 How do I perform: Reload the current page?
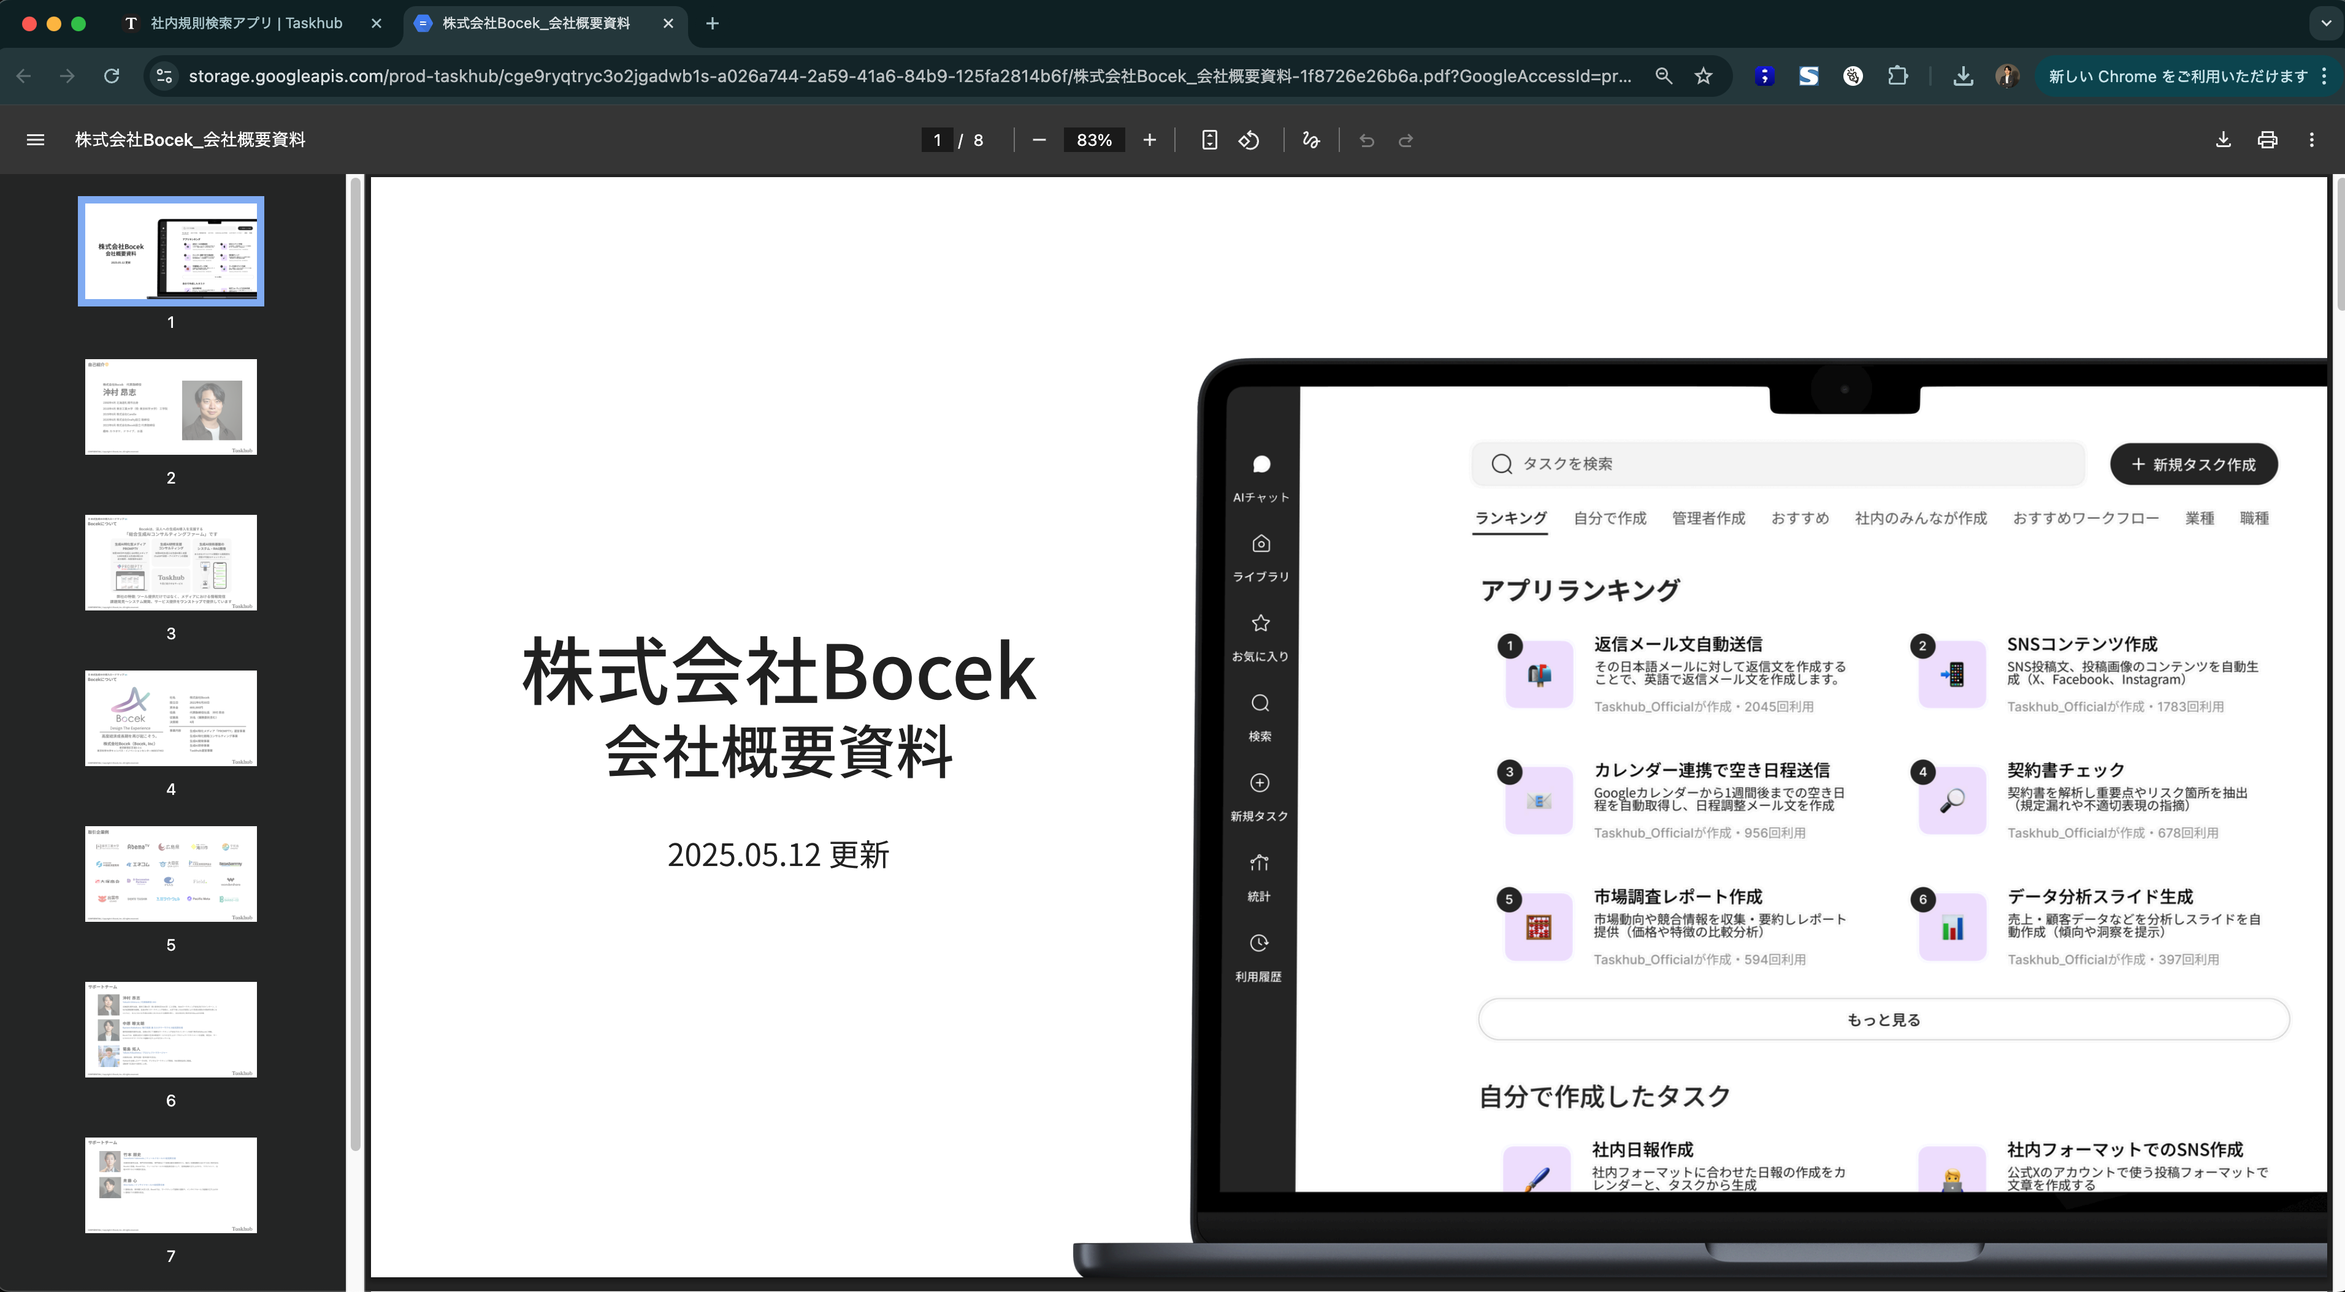pyautogui.click(x=111, y=77)
